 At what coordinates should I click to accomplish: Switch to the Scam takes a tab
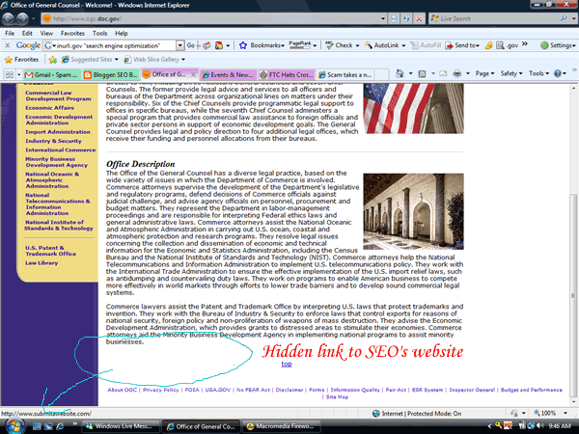[x=345, y=75]
